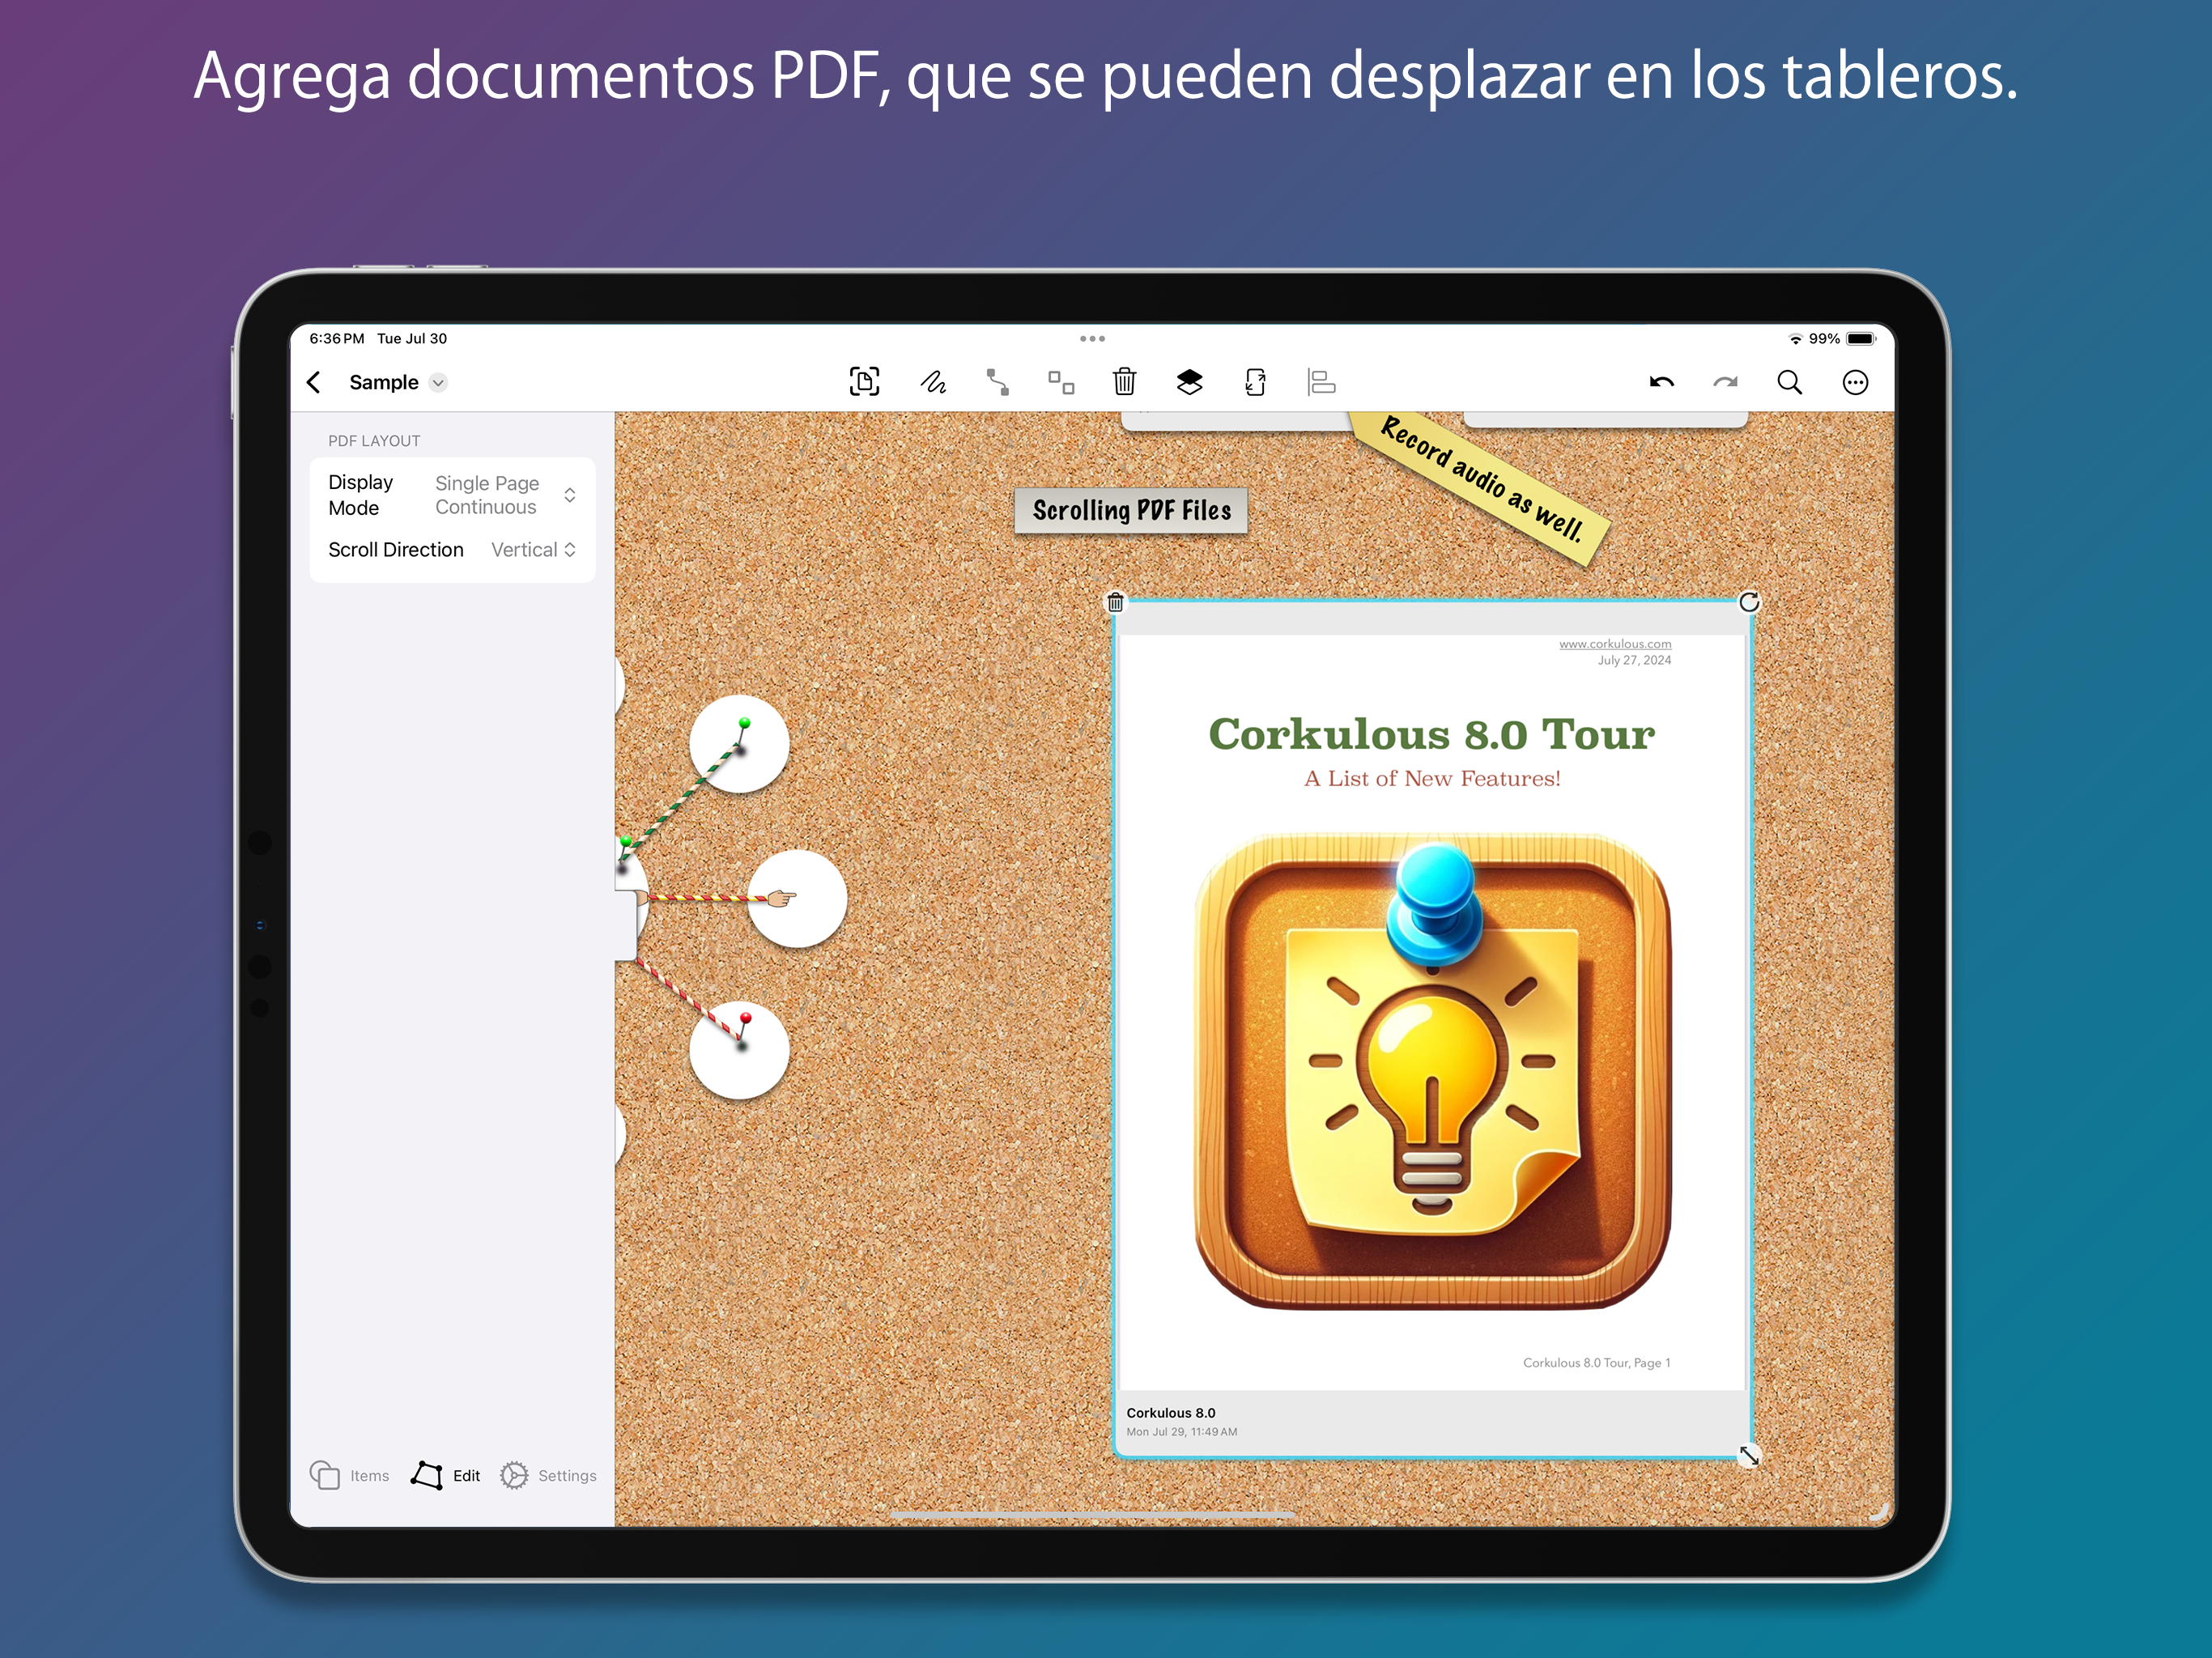Select the Scrolling PDF Files label

coord(1131,511)
